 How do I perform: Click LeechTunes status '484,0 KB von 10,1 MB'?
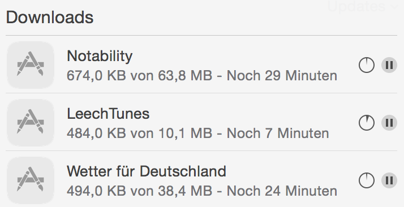tap(139, 133)
